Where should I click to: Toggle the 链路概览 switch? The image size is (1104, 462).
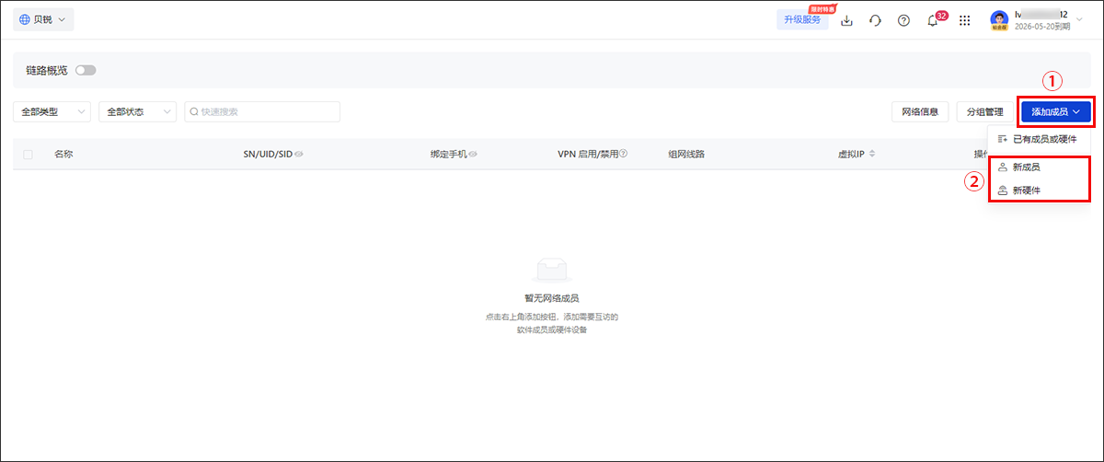(86, 70)
